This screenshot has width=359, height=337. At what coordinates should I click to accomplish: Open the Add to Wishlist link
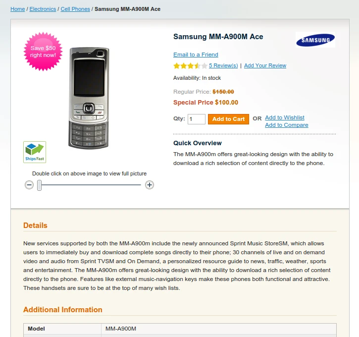285,117
